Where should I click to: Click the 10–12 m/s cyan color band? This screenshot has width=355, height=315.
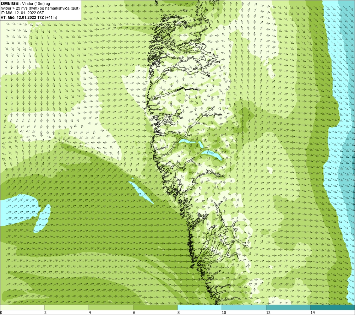244,308
